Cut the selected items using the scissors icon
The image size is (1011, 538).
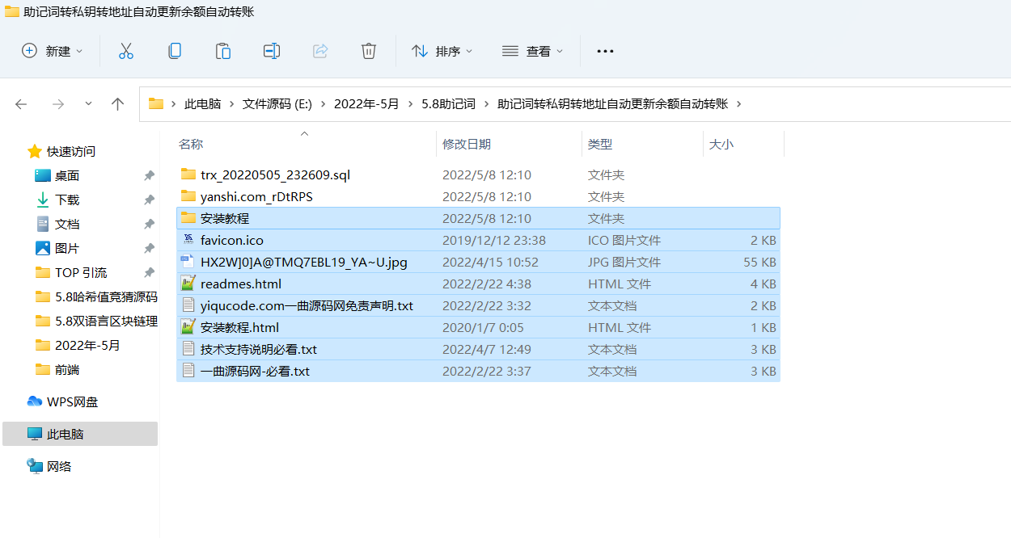click(125, 50)
